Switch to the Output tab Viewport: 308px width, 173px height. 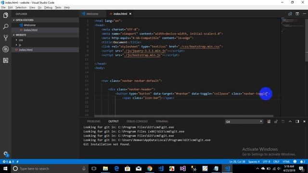tap(114, 121)
